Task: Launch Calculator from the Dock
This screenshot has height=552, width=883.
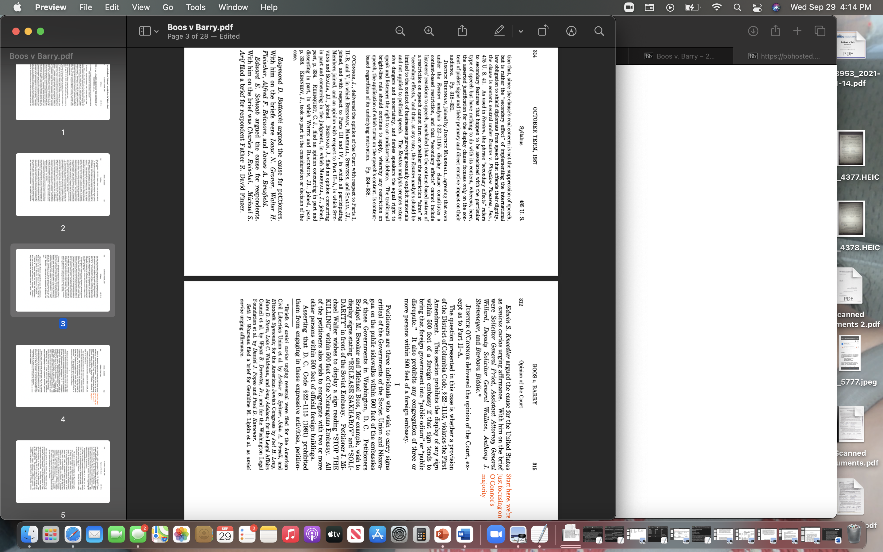Action: 421,534
